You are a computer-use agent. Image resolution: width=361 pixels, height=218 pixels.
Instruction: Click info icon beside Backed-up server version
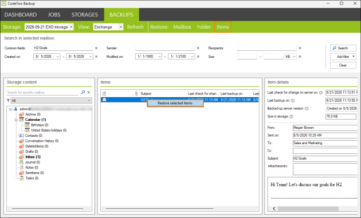pyautogui.click(x=307, y=109)
